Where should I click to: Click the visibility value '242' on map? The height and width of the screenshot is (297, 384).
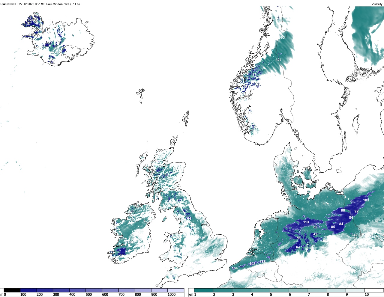[355, 235]
